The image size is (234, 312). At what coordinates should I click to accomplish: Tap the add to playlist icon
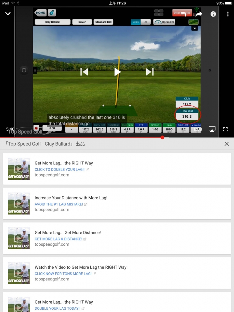pos(184,14)
